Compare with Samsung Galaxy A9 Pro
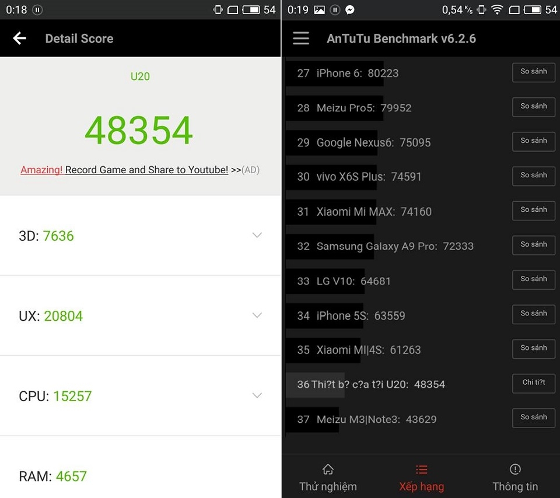 [534, 246]
